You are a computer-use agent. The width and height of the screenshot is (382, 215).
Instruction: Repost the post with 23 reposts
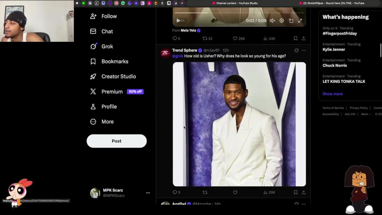[207, 39]
